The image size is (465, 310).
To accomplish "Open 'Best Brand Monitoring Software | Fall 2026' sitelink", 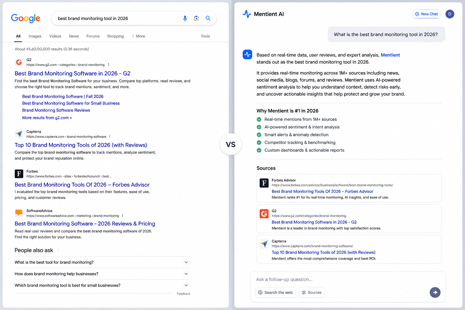I will point(63,96).
